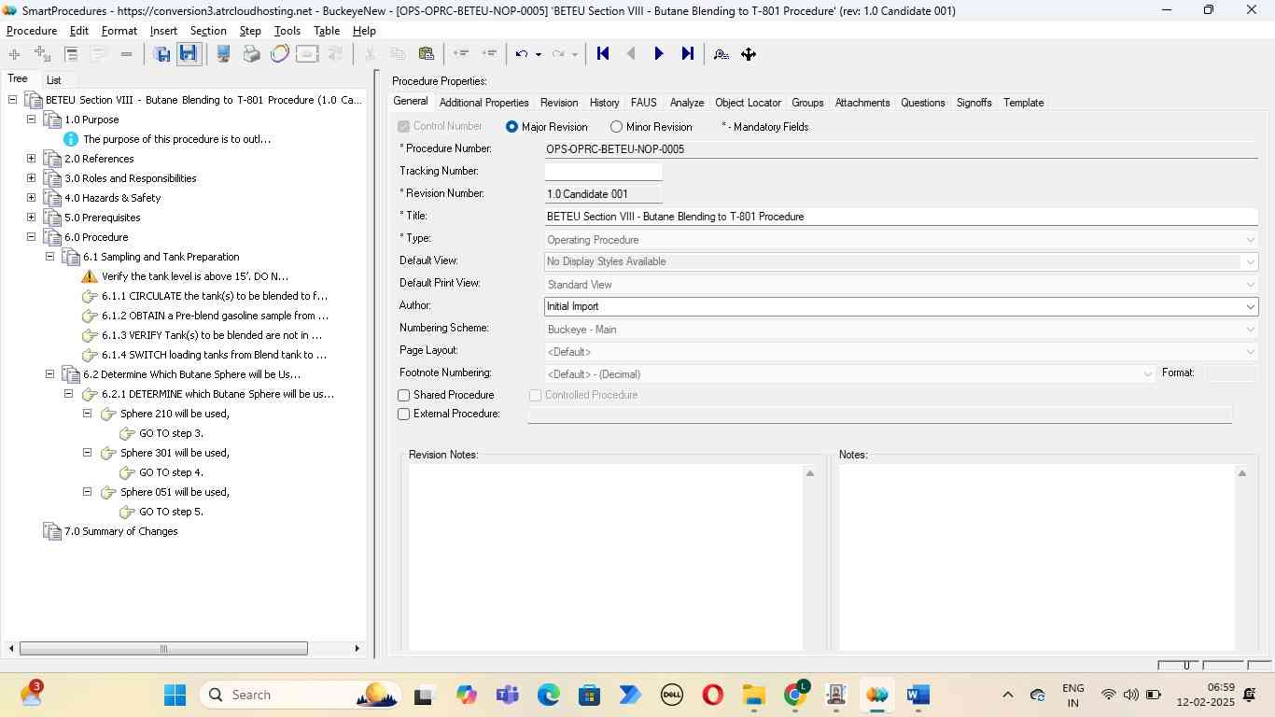The image size is (1275, 717).
Task: Click into the Title text field
Action: click(901, 217)
